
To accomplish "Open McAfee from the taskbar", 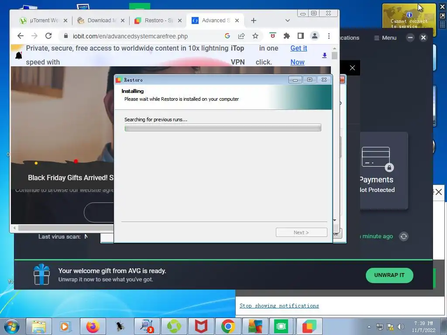I will 201,326.
